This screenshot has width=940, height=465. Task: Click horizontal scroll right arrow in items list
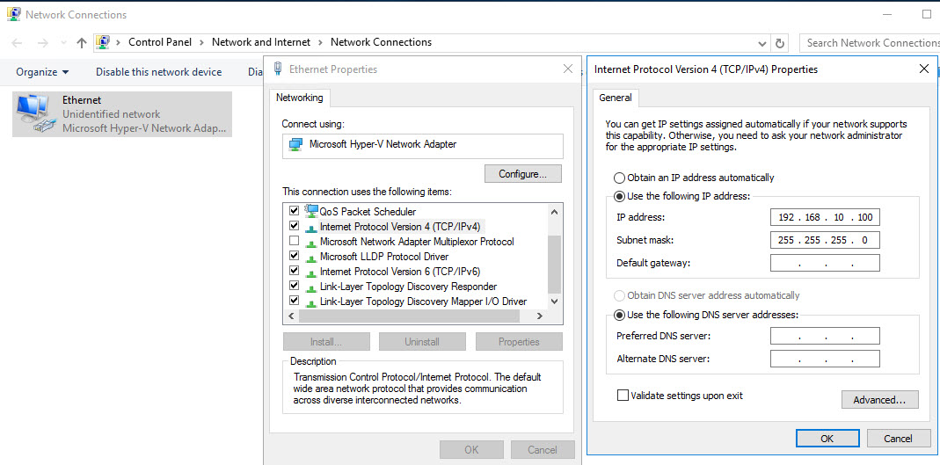pos(540,316)
